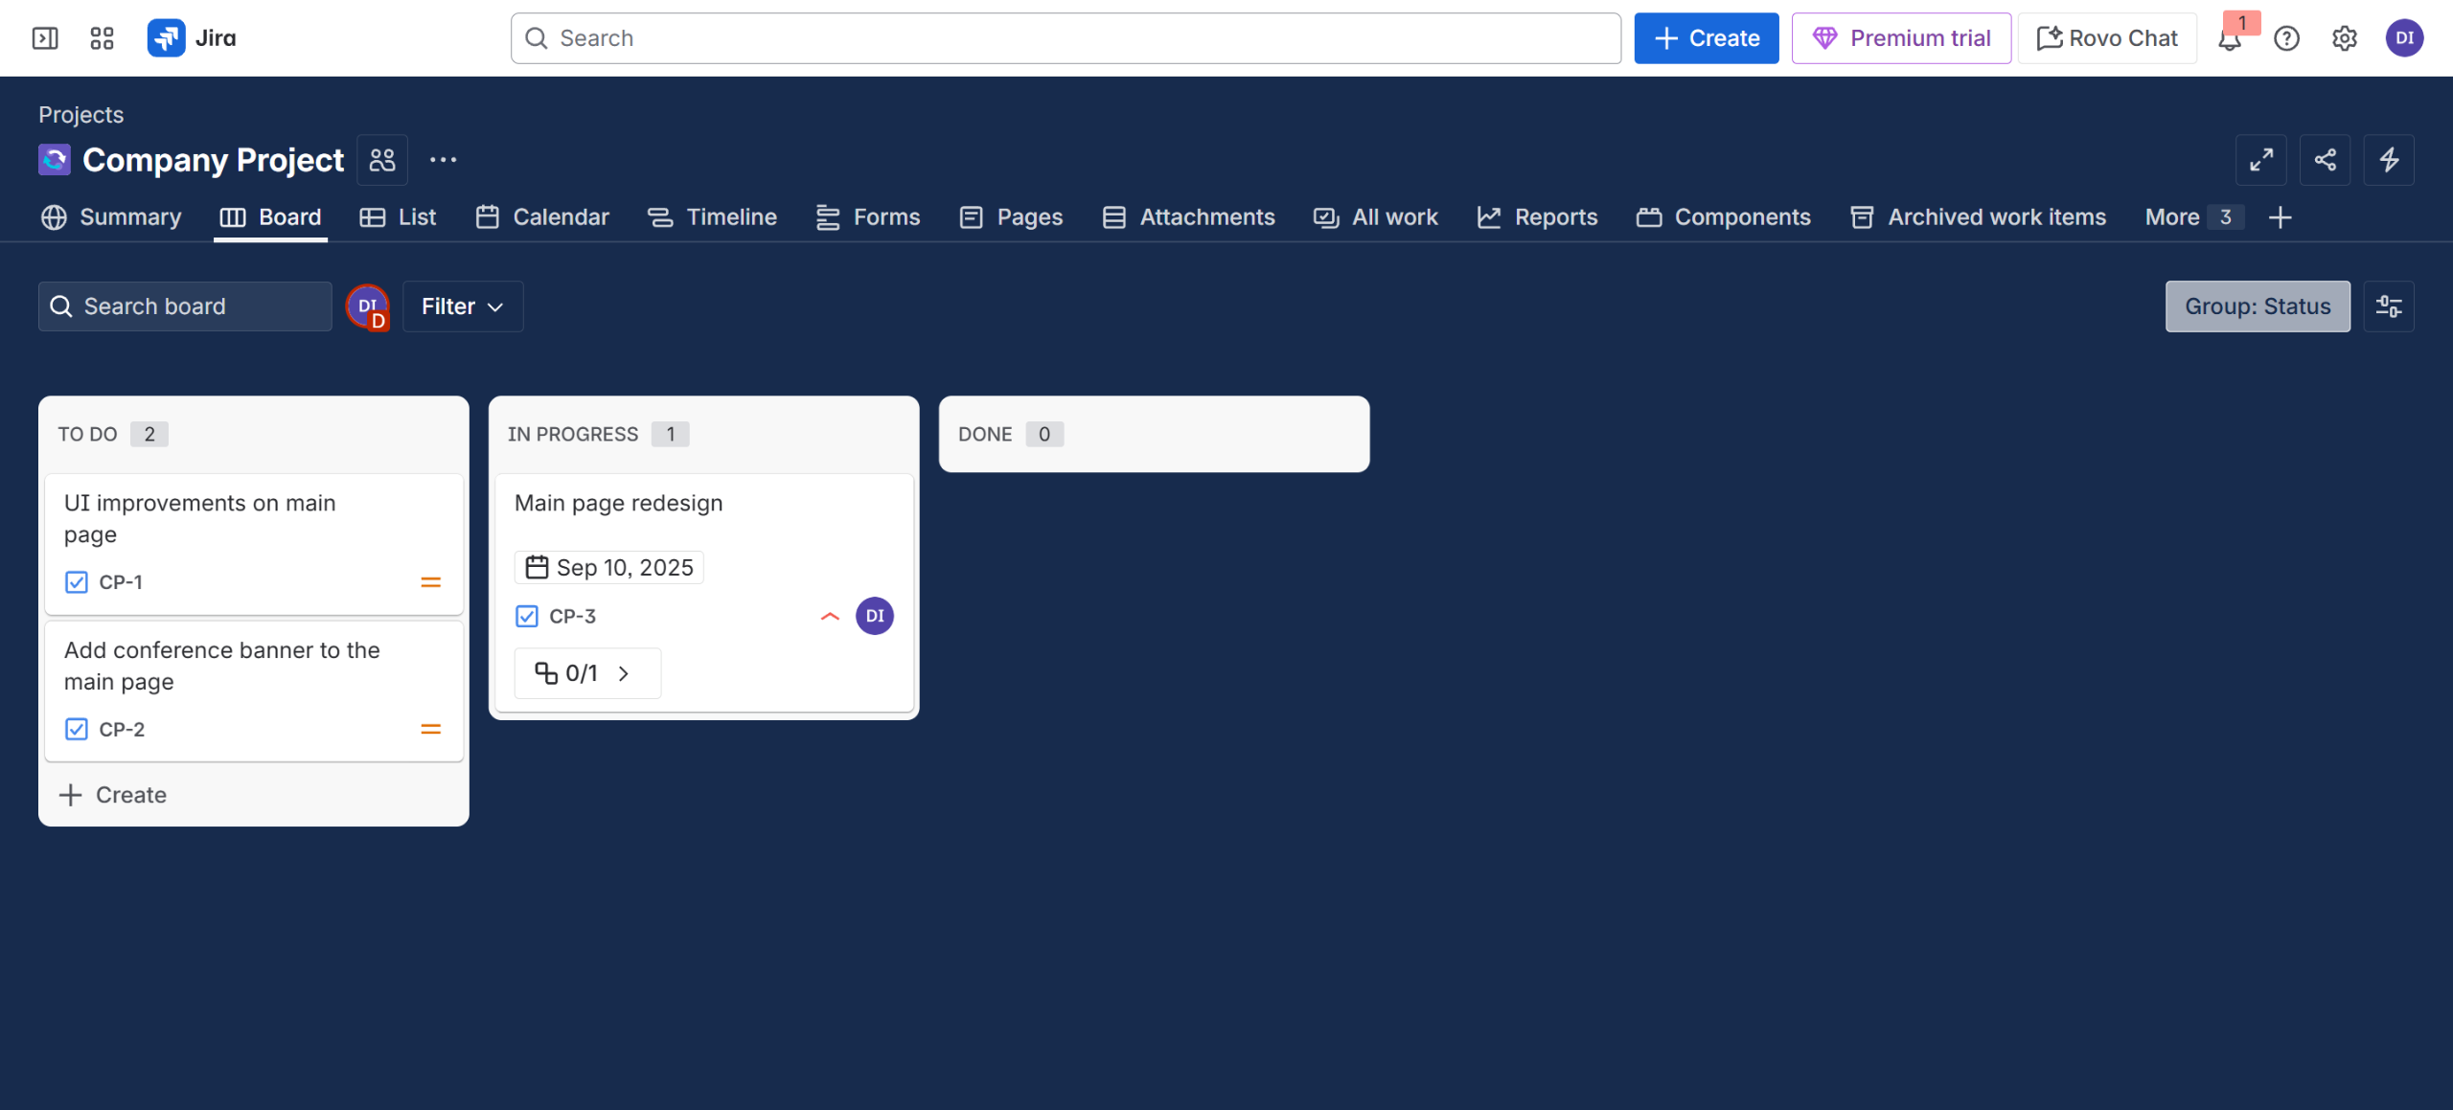Enter full screen board view
The image size is (2453, 1110).
point(2260,160)
